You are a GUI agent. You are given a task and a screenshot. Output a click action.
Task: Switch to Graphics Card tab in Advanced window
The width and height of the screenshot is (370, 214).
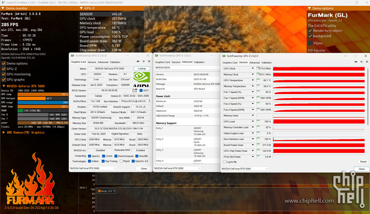162,62
